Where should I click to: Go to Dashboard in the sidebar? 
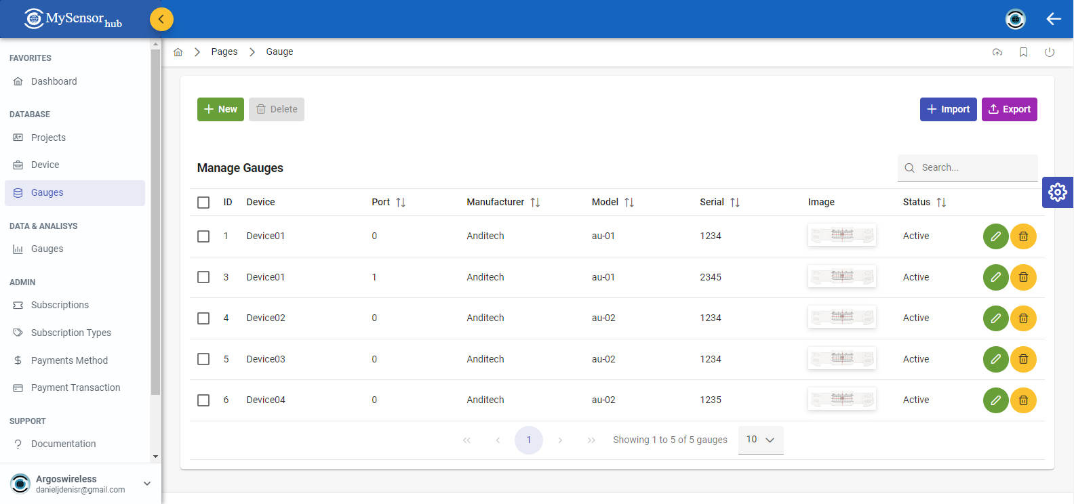54,81
